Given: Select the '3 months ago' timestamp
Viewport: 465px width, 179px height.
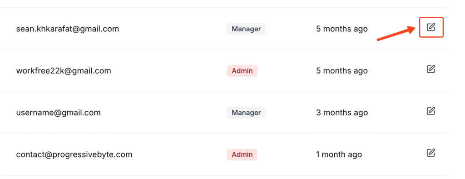Looking at the screenshot, I should (x=342, y=113).
